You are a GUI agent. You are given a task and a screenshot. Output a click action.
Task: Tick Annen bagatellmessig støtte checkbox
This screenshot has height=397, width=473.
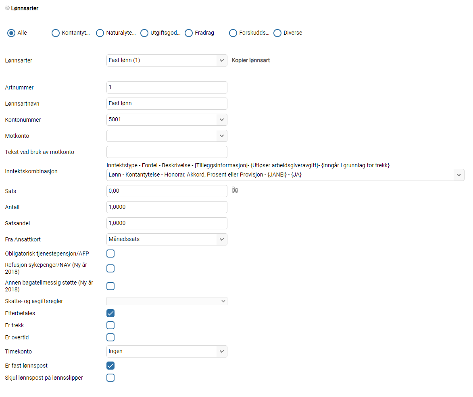[x=110, y=286]
